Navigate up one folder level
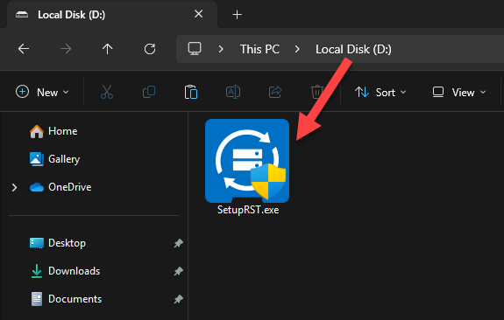This screenshot has width=504, height=320. 107,49
